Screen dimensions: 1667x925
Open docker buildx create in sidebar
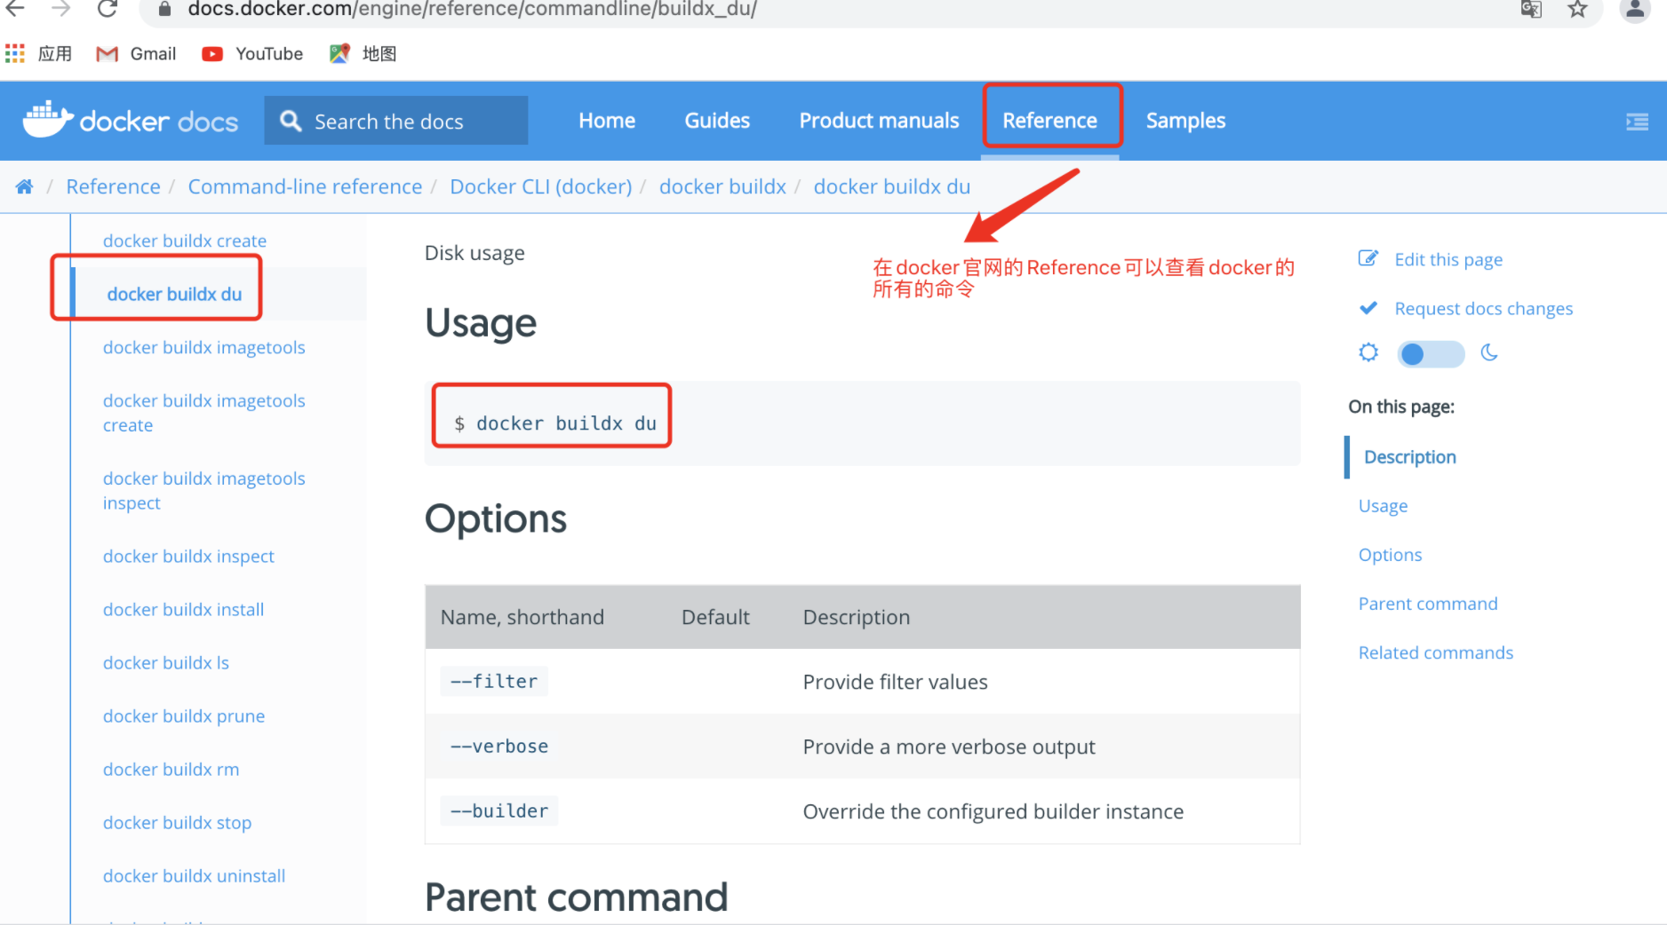(x=185, y=241)
